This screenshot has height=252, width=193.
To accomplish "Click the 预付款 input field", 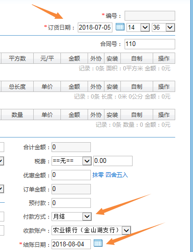I will (71, 203).
